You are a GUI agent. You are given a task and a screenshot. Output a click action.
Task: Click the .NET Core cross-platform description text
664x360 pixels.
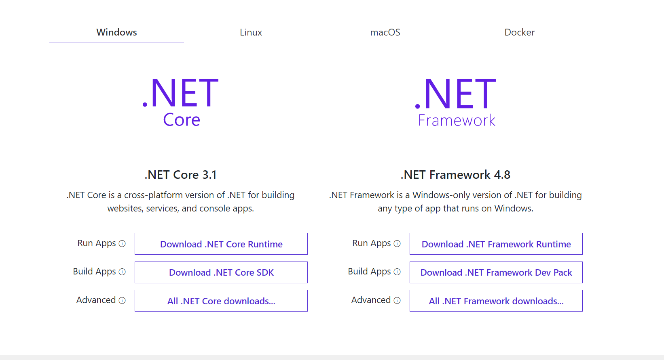[181, 202]
